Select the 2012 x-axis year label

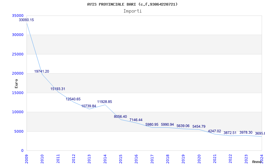coord(74,159)
